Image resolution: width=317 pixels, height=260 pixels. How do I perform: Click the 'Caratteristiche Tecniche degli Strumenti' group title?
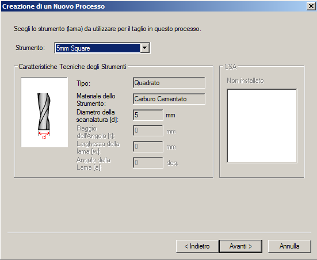click(x=72, y=67)
